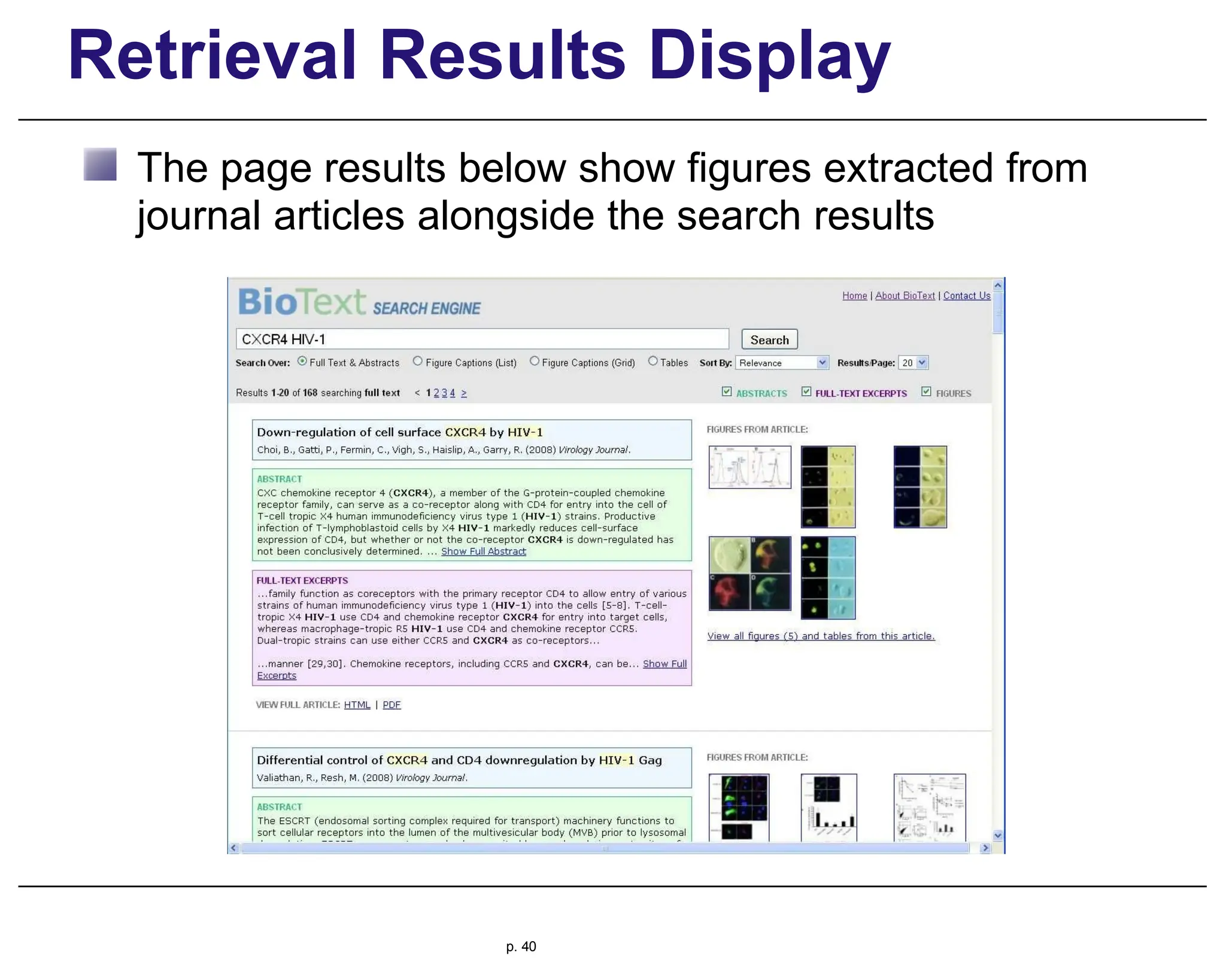The width and height of the screenshot is (1226, 968).
Task: Open the PDF full article link
Action: coord(392,705)
